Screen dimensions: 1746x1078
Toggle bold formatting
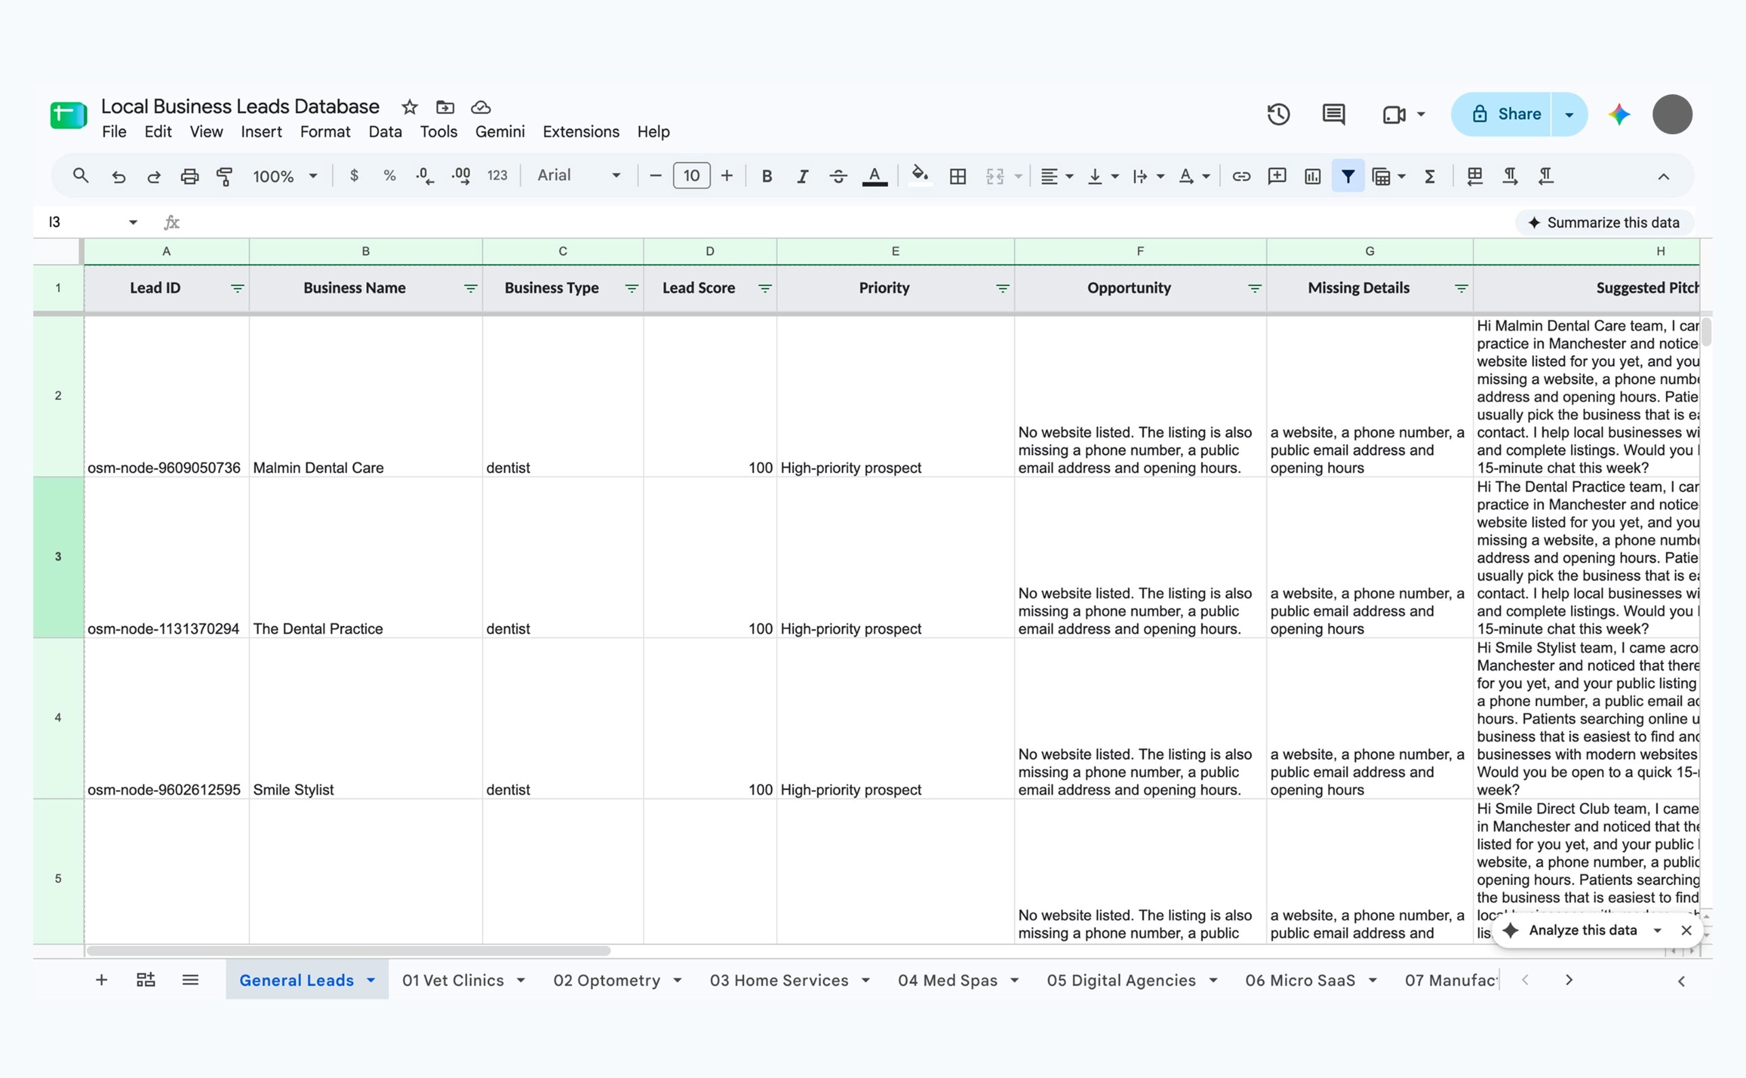tap(767, 176)
